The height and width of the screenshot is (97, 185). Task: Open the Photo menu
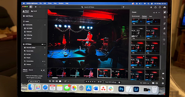50,3
